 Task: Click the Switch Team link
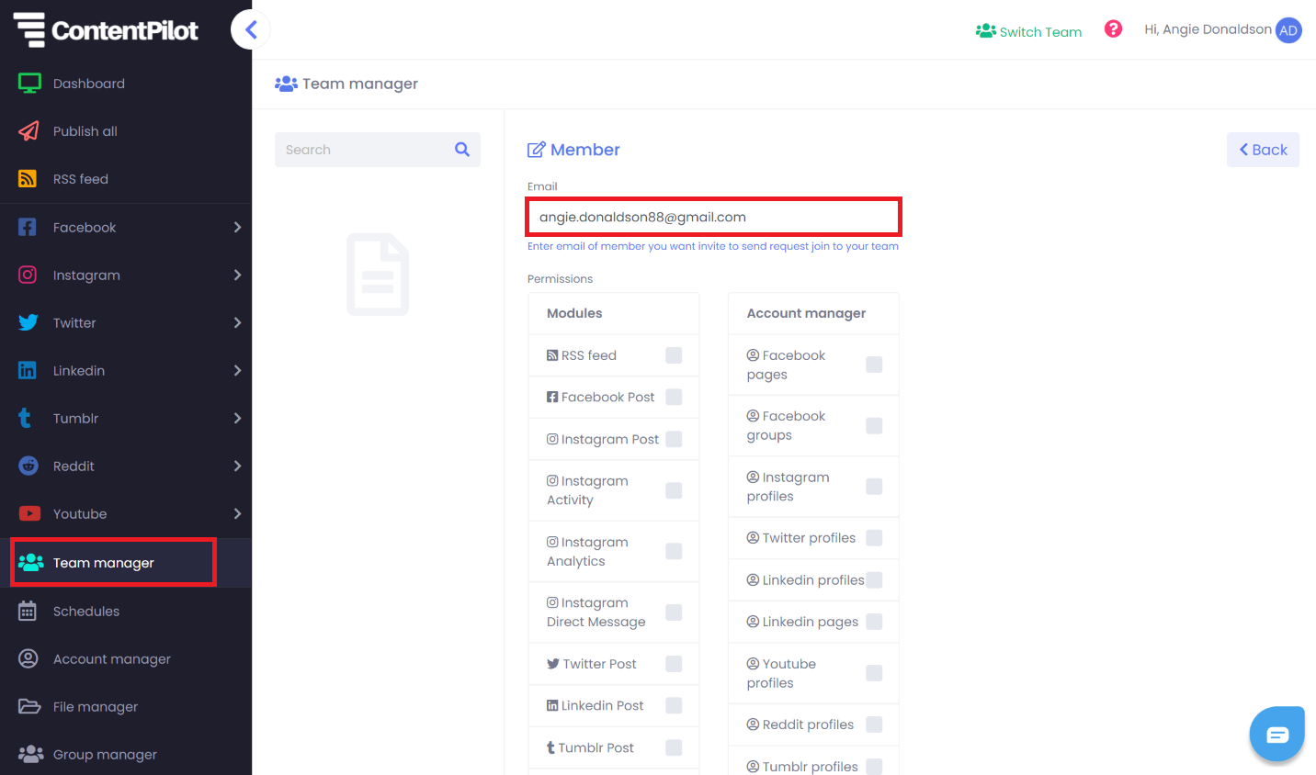pyautogui.click(x=1040, y=32)
